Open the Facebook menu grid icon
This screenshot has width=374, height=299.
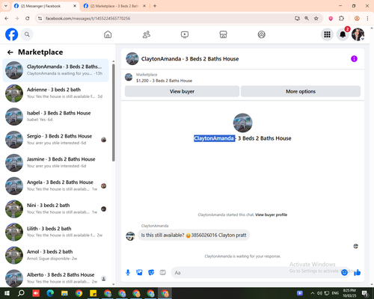click(x=327, y=34)
